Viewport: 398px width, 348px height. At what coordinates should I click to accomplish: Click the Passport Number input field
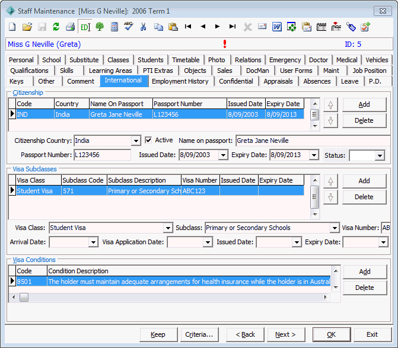102,155
